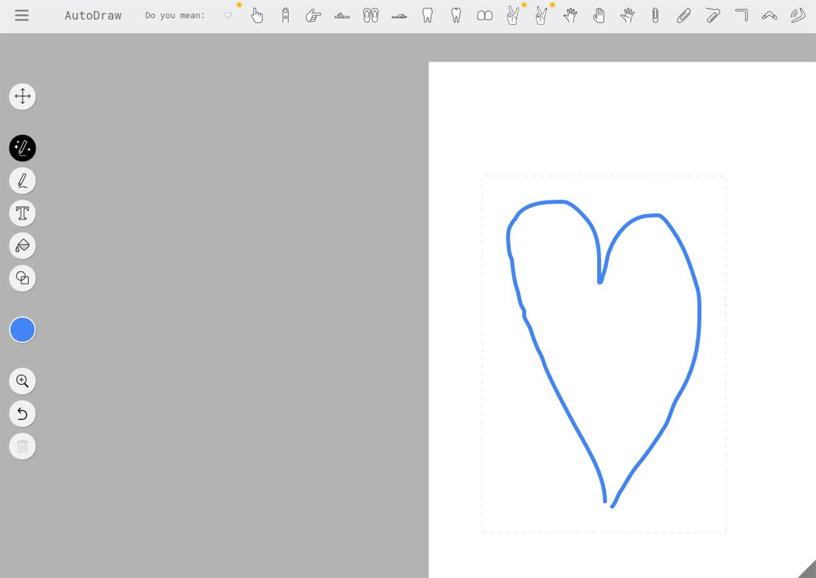Open the hamburger menu
816x578 pixels.
pos(21,16)
